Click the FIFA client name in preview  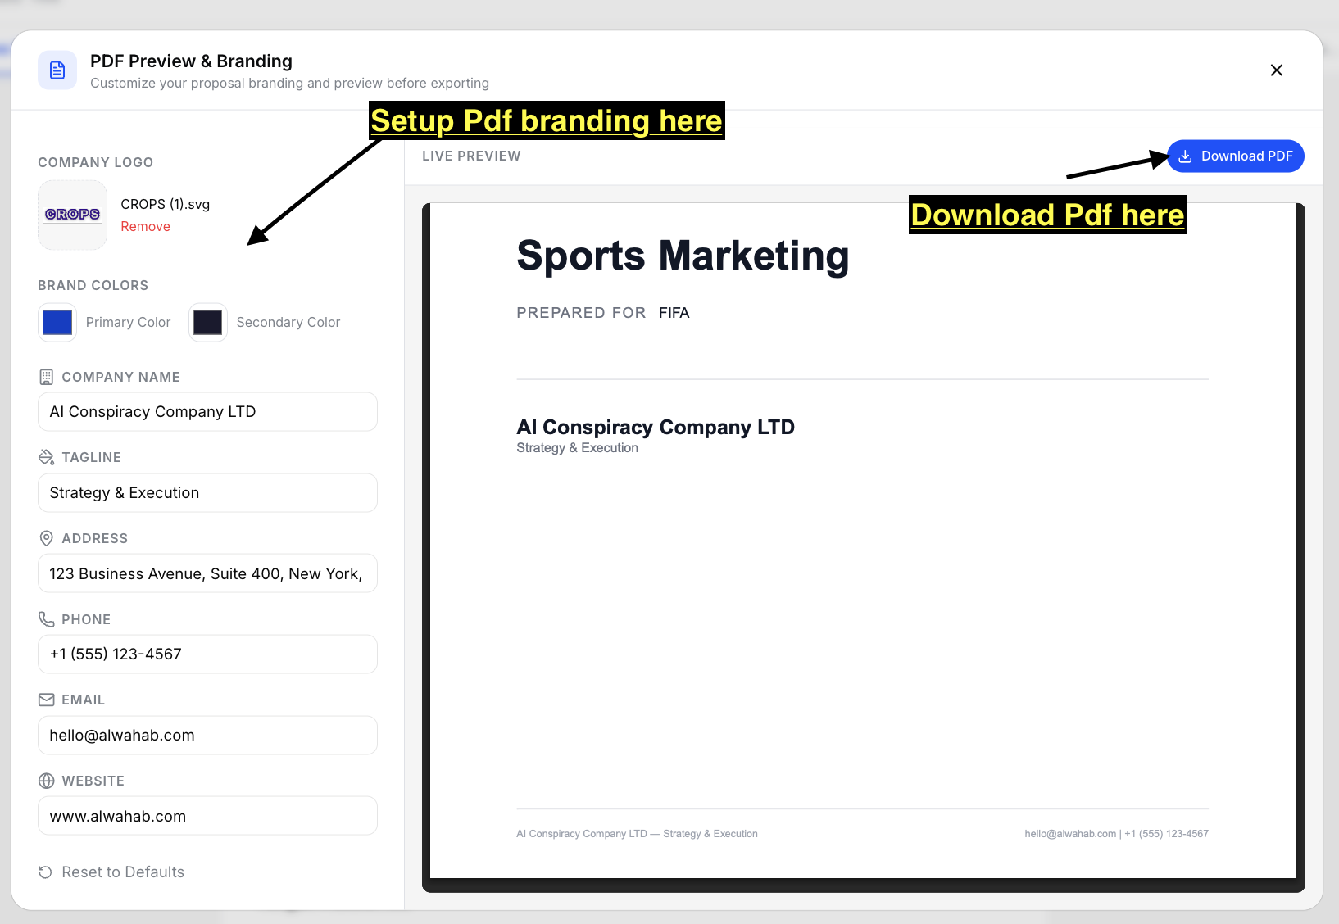pyautogui.click(x=674, y=313)
